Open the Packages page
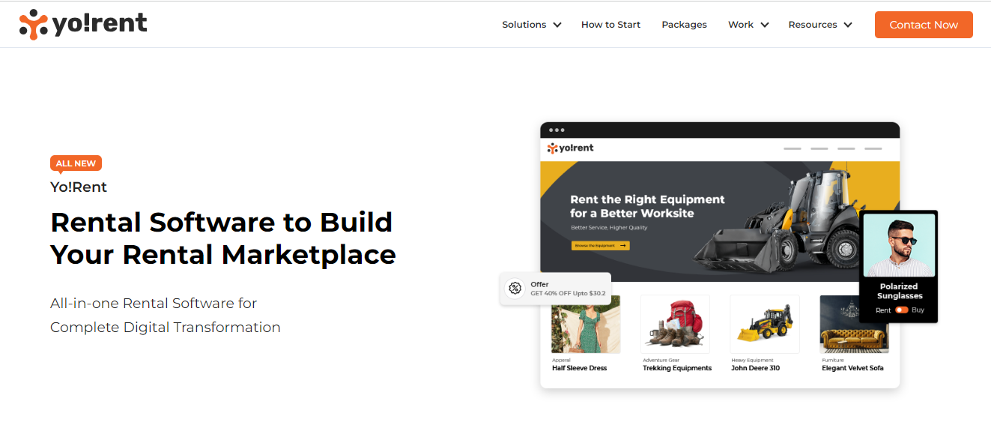Screen dimensions: 991x434 [x=684, y=25]
